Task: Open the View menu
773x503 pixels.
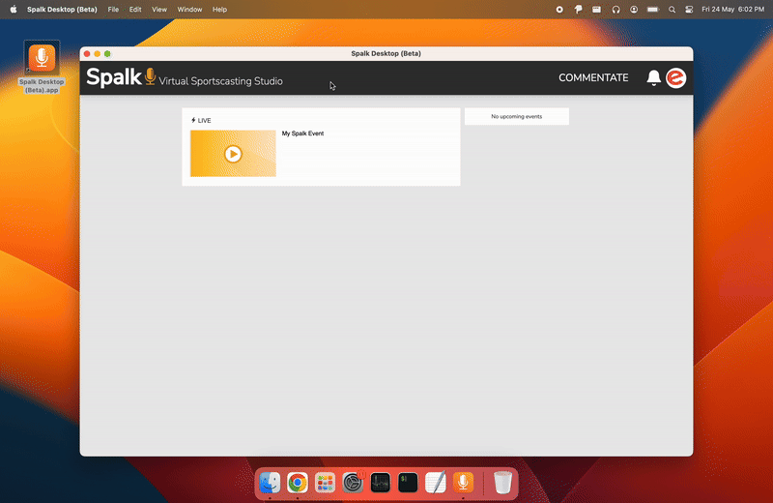Action: click(x=159, y=10)
